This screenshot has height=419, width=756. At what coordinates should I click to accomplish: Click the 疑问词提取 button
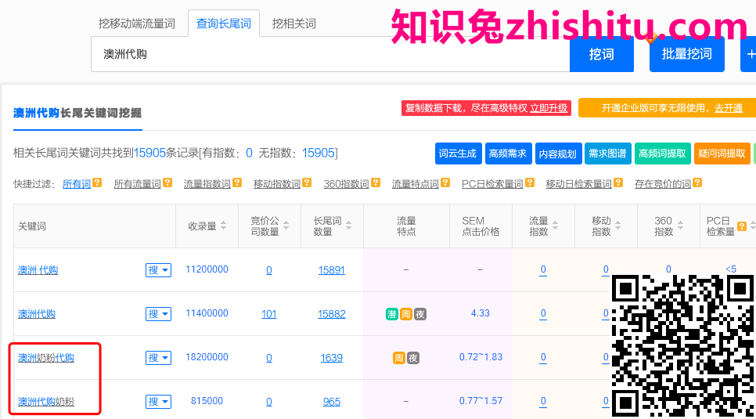(x=722, y=154)
